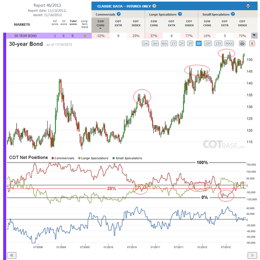Viewport: 260px width, 260px height.
Task: Expand the 30-Year Bond row dropdown arrow
Action: 254,35
